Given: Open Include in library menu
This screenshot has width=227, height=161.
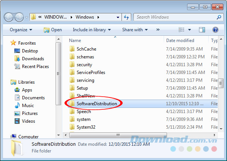Looking at the screenshot, I should pyautogui.click(x=92, y=30).
